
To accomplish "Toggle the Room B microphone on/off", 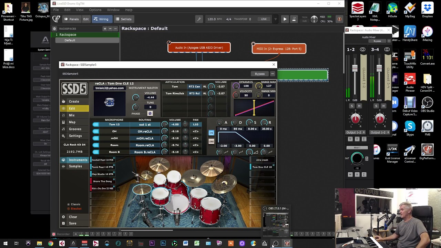I will pos(96,152).
